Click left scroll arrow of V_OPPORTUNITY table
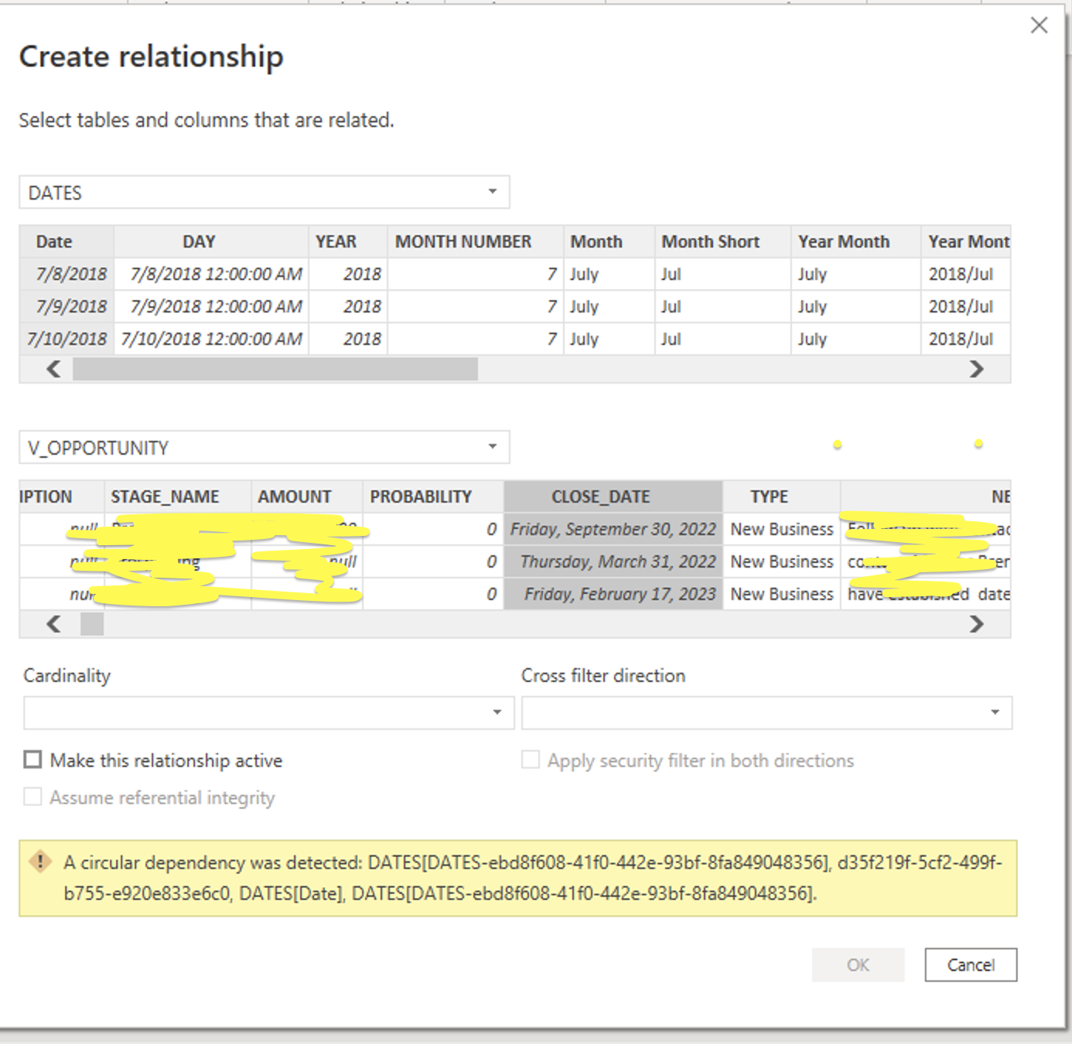This screenshot has height=1044, width=1072. tap(53, 624)
